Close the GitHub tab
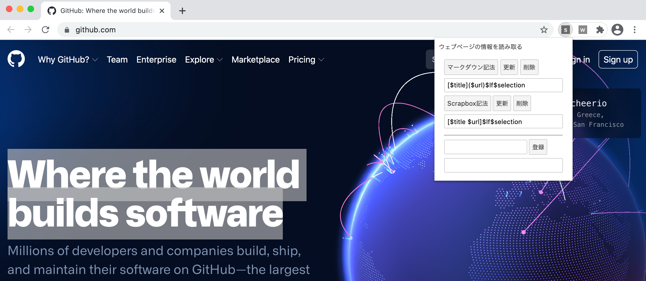This screenshot has height=281, width=646. coord(162,11)
